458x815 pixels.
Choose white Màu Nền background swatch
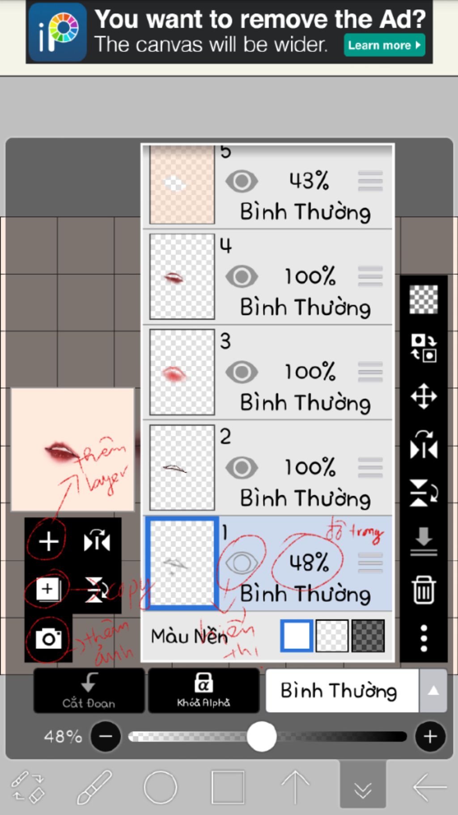(x=297, y=635)
